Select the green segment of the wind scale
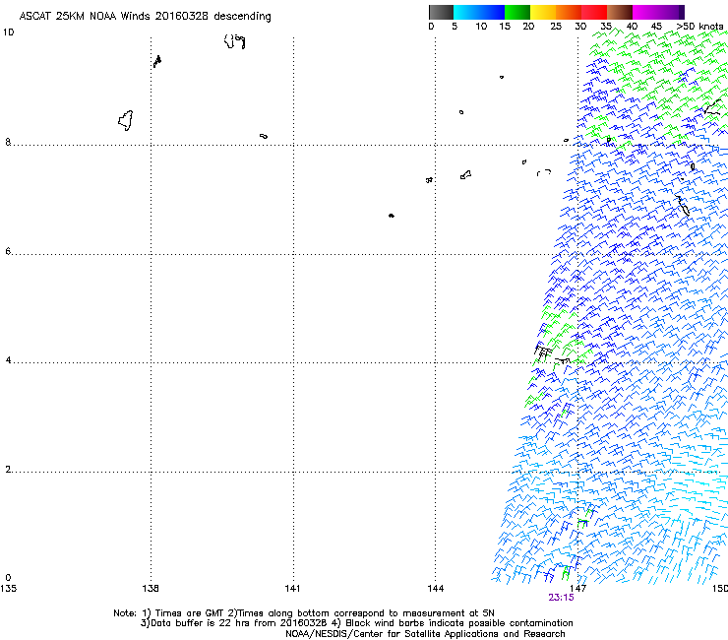This screenshot has width=728, height=640. pyautogui.click(x=517, y=12)
